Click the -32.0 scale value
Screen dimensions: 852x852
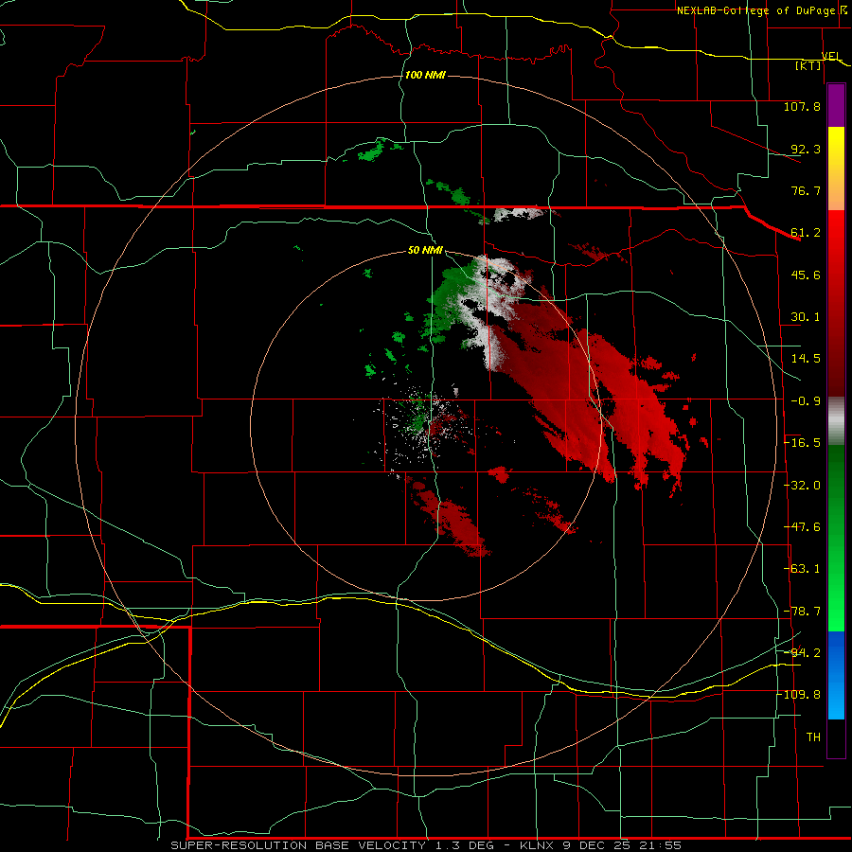(802, 486)
